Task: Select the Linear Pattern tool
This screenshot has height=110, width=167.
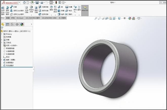Action: 55,9
